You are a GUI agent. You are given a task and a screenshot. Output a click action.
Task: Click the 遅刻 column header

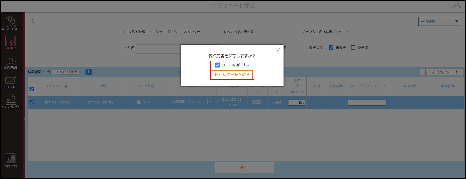316,86
